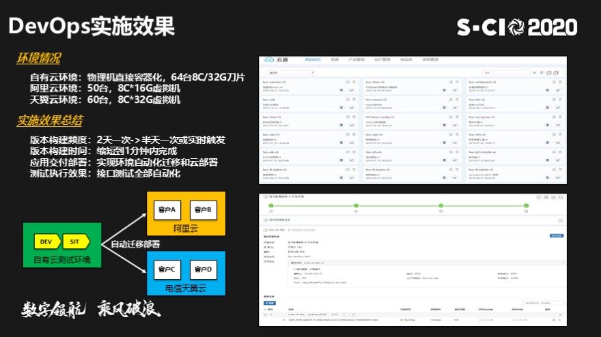
Task: Delete the fssc-wiki project card
Action: [354, 100]
